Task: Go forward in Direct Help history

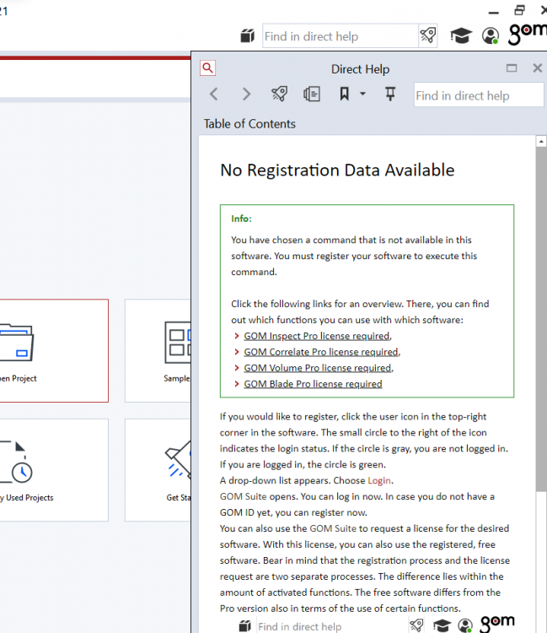Action: click(x=246, y=94)
